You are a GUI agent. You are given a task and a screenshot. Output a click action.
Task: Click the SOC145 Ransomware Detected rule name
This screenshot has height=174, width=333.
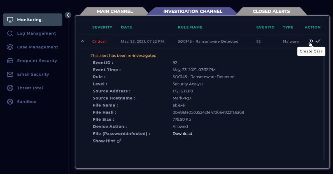coord(208,41)
